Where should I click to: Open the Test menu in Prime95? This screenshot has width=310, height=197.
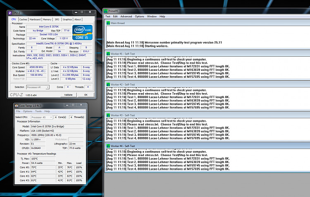tap(108, 17)
